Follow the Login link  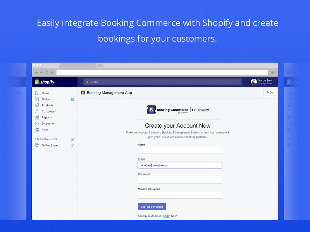(x=167, y=216)
